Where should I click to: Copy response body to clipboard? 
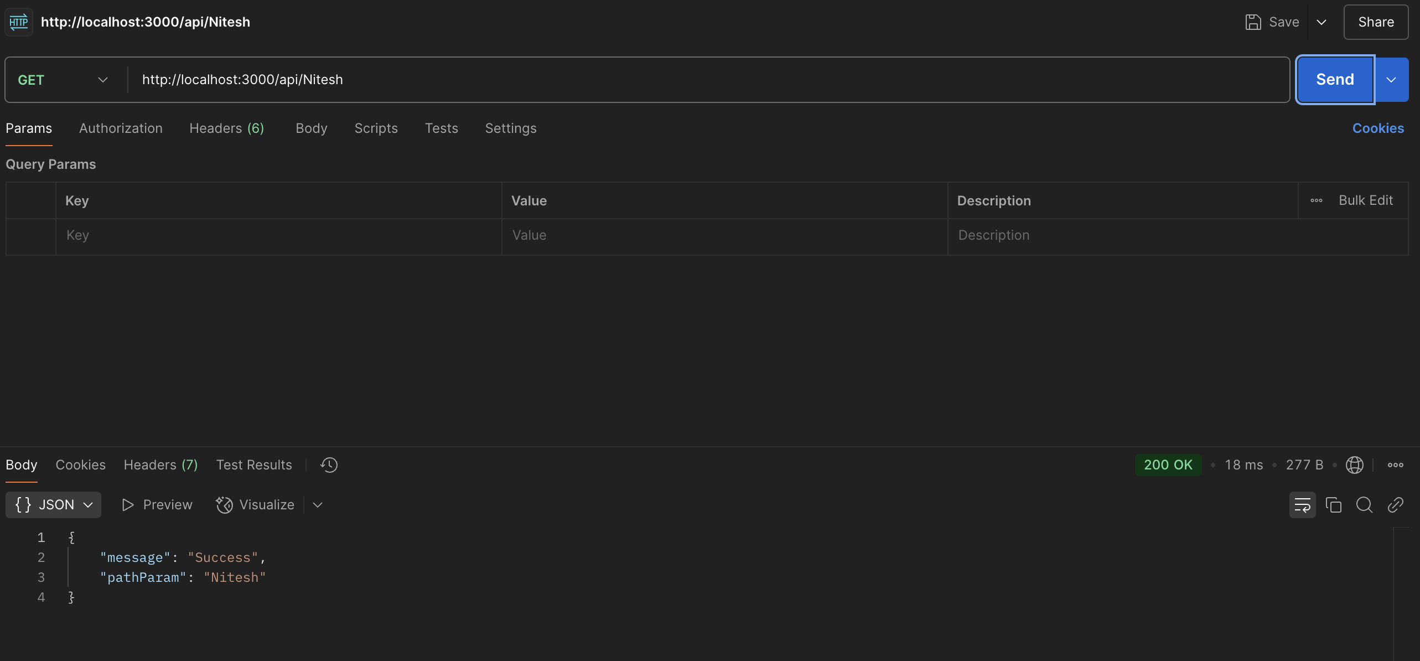tap(1334, 505)
